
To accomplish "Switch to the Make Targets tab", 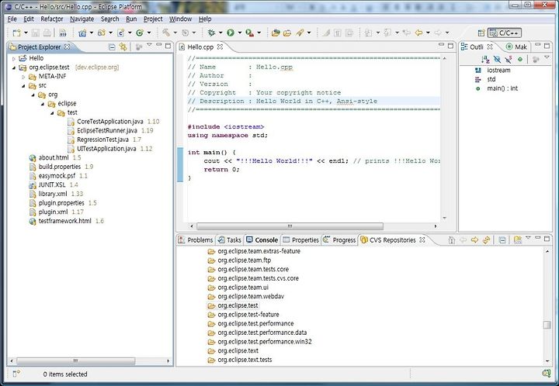I will (516, 47).
